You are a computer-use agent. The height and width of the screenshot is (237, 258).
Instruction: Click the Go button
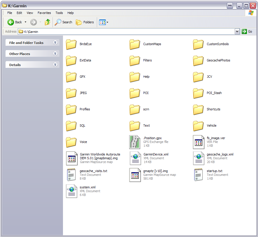pos(247,31)
